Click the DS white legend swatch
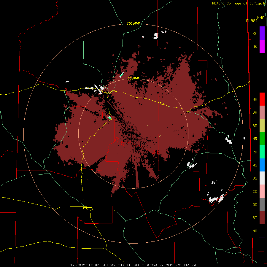This screenshot has width=267, height=267. (x=262, y=178)
